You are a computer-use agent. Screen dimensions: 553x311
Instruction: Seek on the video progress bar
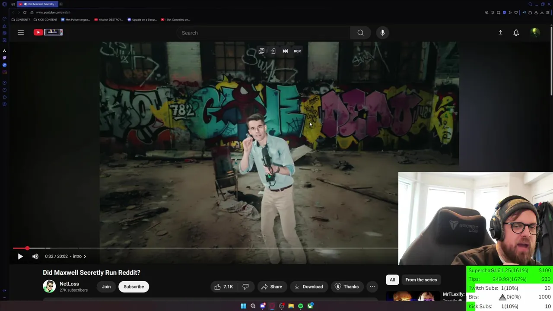[205, 248]
